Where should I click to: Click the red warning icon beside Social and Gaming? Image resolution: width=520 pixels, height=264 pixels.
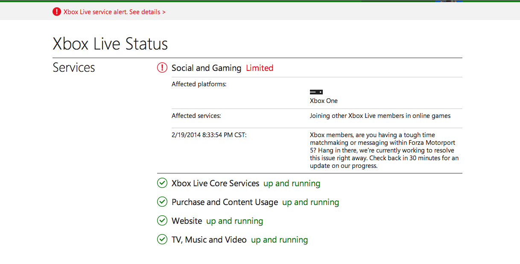coord(162,67)
